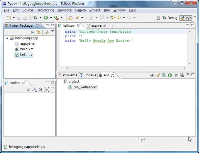
Task: Select run_webserver target in Ant view
Action: (x=85, y=87)
